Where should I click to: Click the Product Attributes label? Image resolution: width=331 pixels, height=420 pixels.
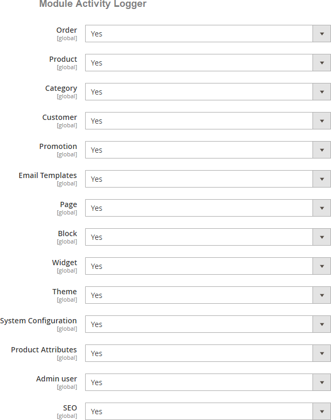(x=44, y=350)
